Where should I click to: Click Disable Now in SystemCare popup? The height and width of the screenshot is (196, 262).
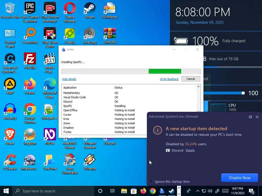239,178
